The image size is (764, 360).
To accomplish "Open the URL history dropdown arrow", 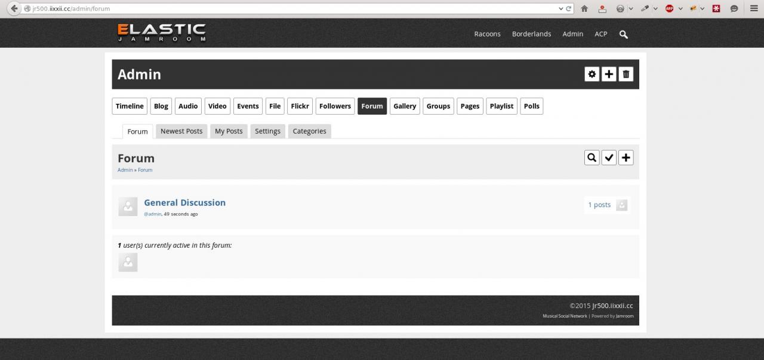I will tap(561, 8).
